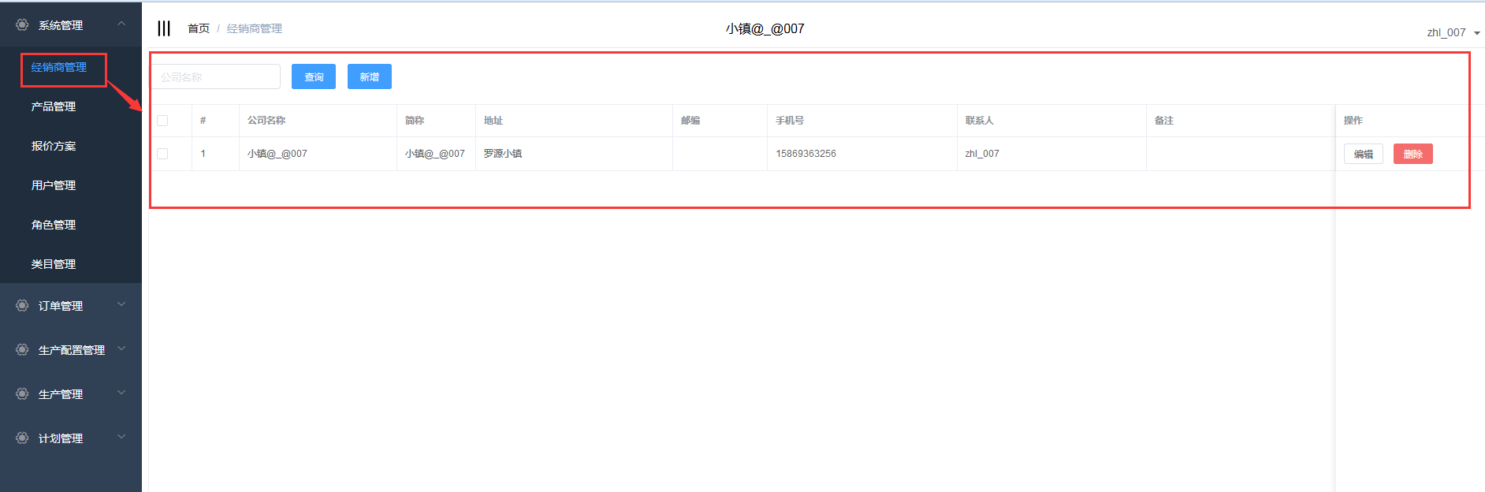Click the 手机号 column header
The image size is (1485, 492).
[x=790, y=121]
